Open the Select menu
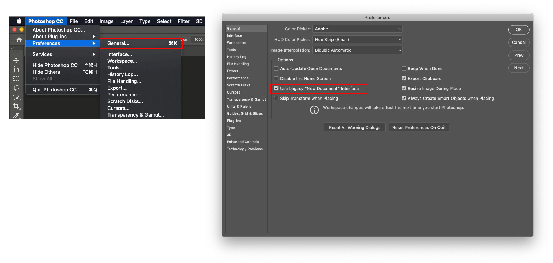This screenshot has width=553, height=263. (164, 21)
